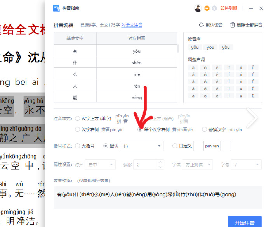Insert tone letter ò

click(x=205, y=89)
